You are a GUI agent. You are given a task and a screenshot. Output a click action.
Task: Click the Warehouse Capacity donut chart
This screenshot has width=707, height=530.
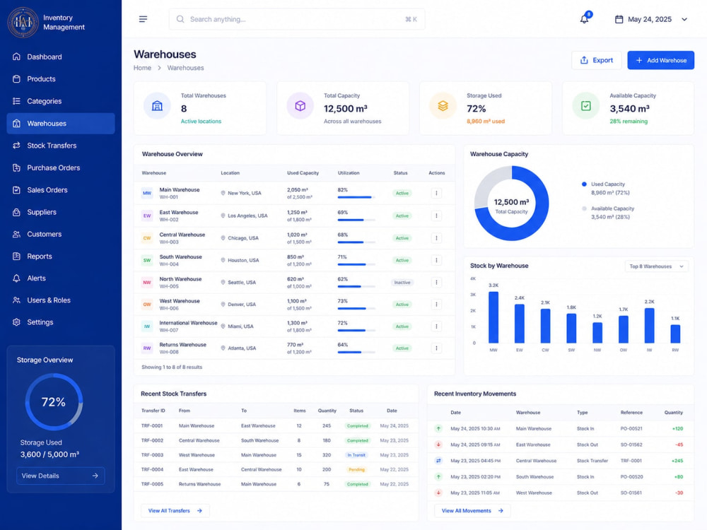[511, 203]
